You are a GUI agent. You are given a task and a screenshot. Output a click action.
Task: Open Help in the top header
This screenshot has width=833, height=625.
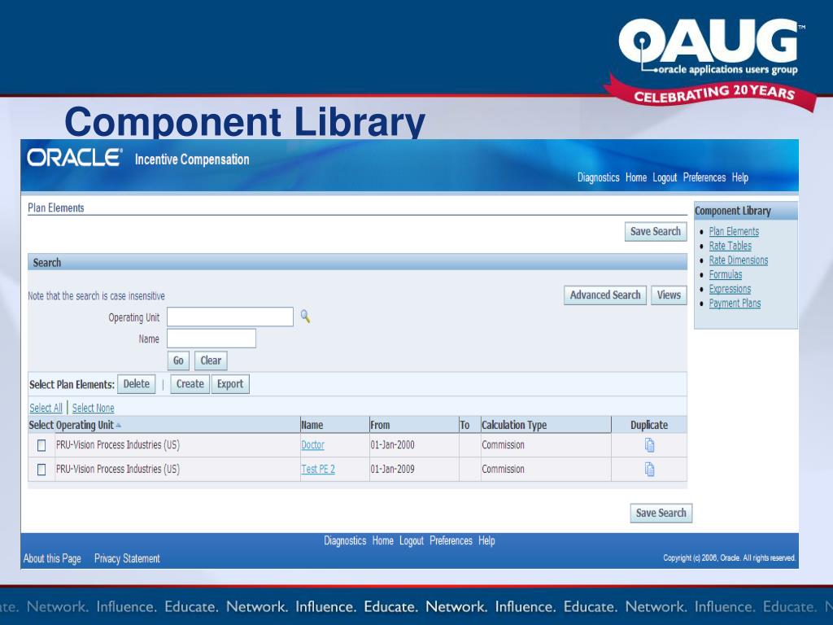[739, 177]
